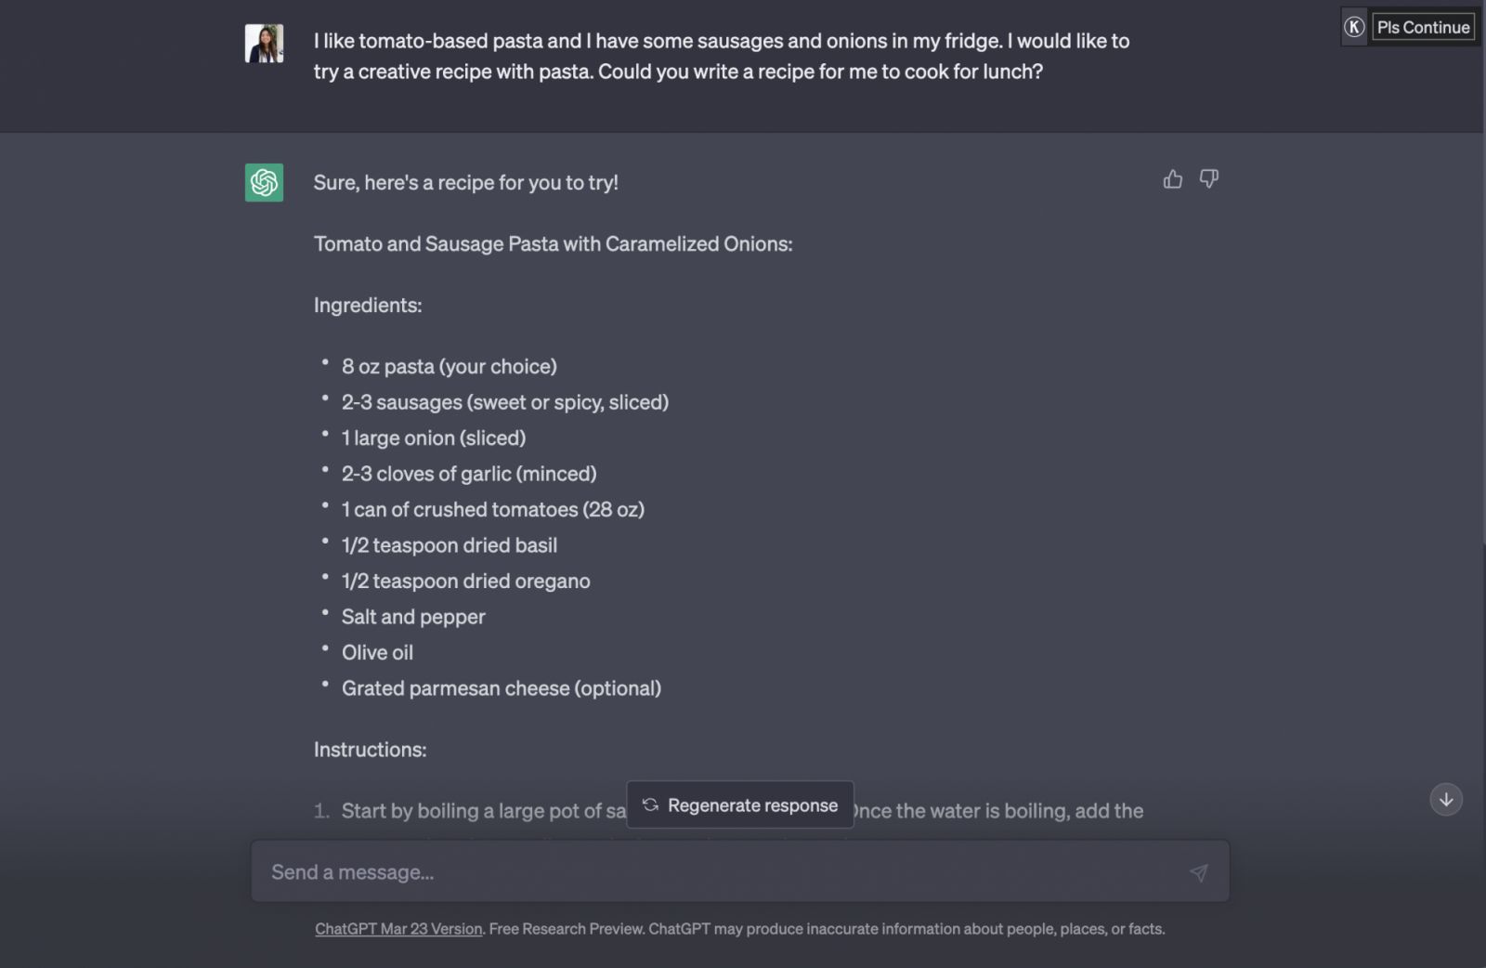
Task: Click the Ingredients heading text
Action: point(368,305)
